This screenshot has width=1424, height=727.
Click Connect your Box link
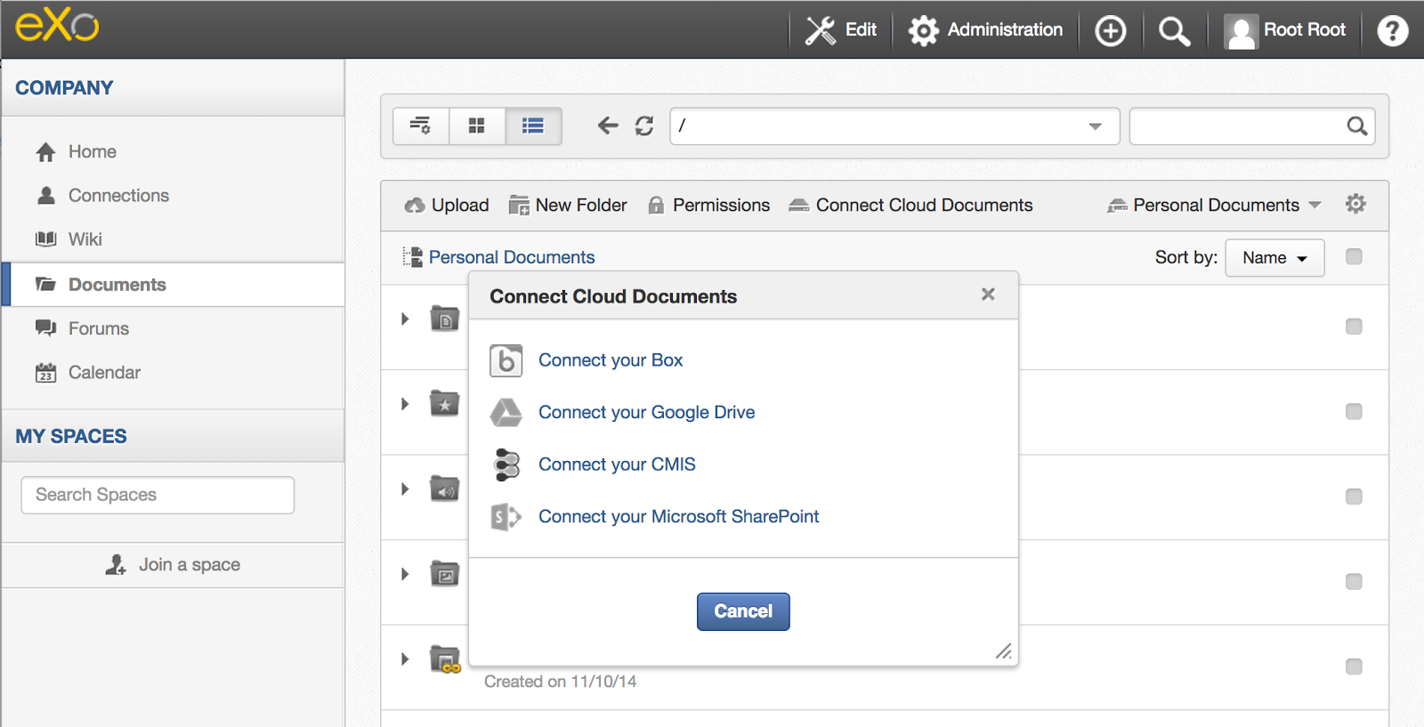tap(611, 360)
